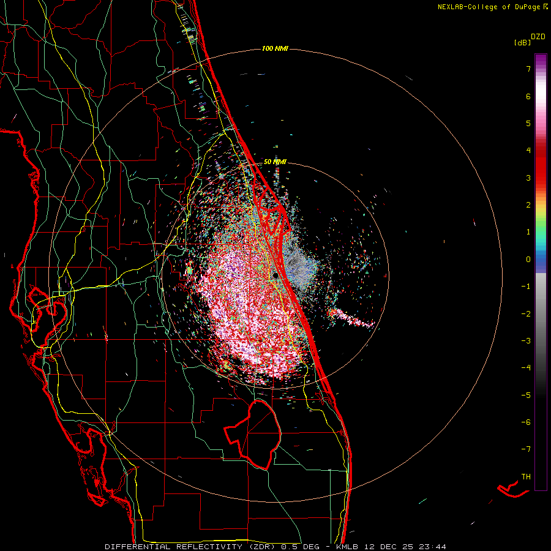Click the [dB] units label
551x551 pixels.
[522, 42]
